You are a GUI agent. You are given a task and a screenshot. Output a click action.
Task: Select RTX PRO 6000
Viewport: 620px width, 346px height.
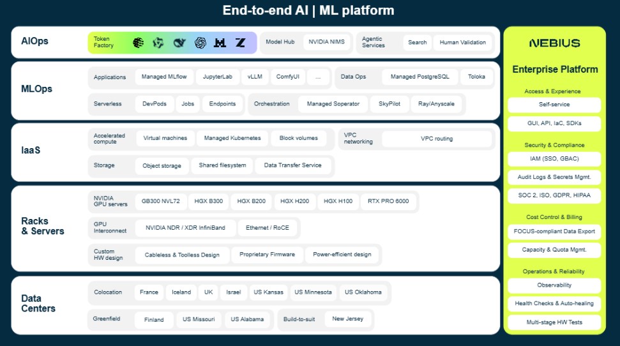coord(388,201)
